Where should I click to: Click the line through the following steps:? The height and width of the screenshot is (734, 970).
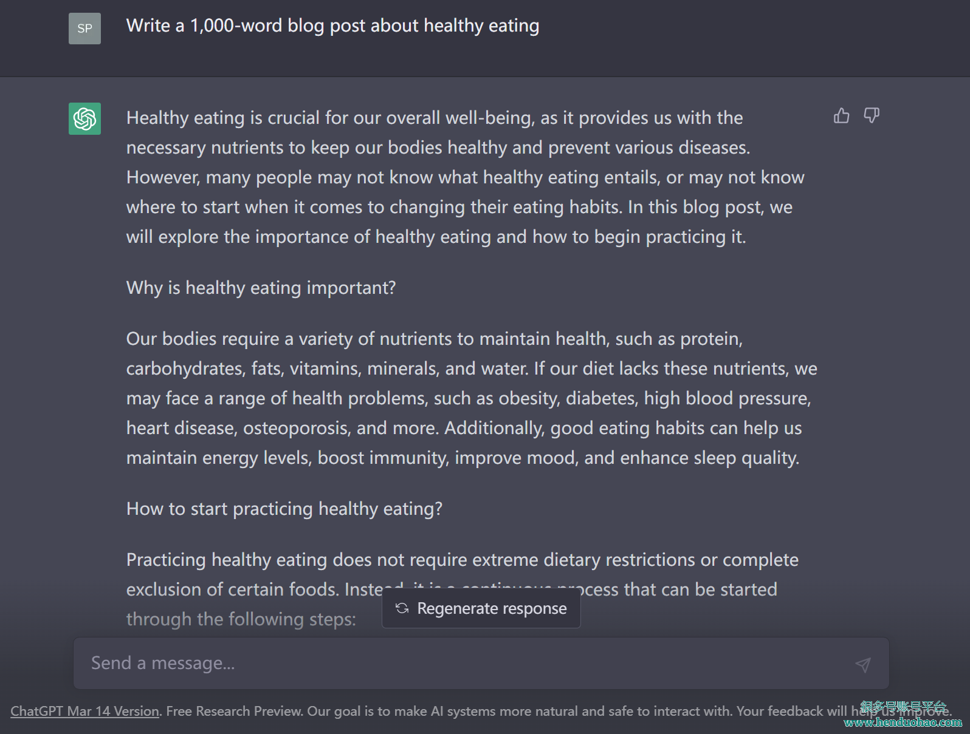click(241, 619)
